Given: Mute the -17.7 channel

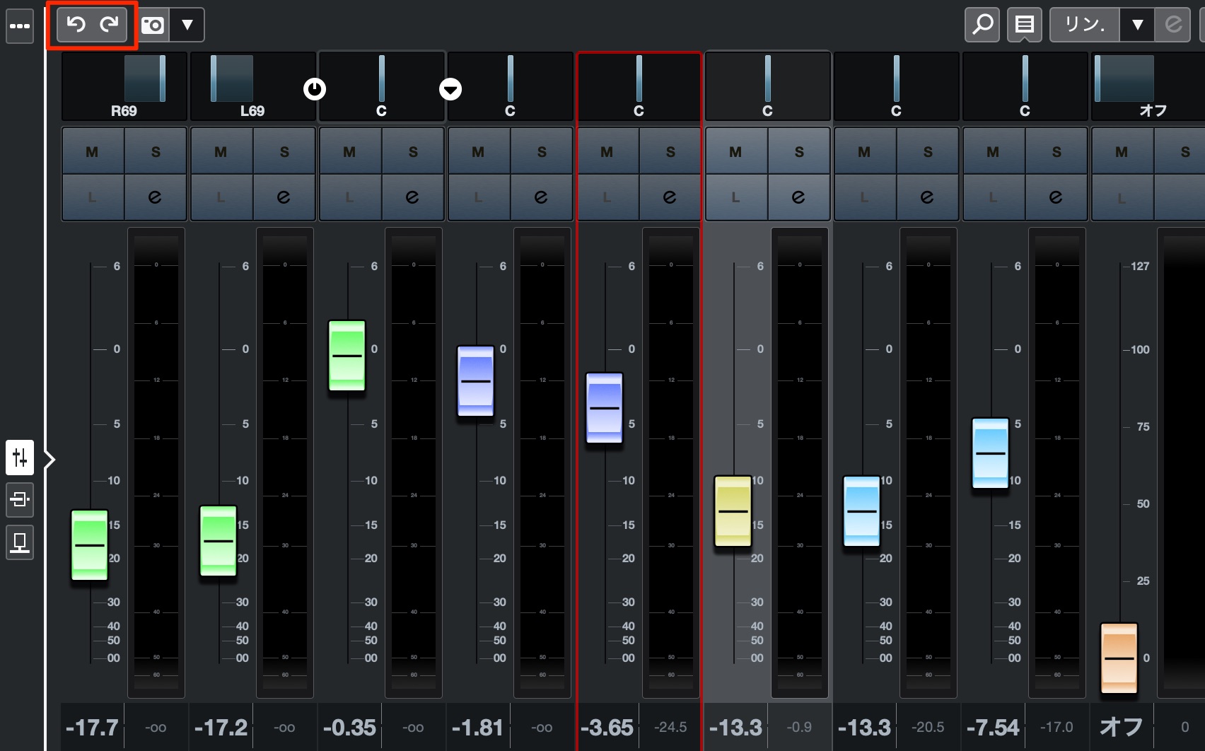Looking at the screenshot, I should (93, 151).
